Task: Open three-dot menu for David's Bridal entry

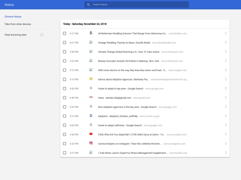Action: (226, 42)
